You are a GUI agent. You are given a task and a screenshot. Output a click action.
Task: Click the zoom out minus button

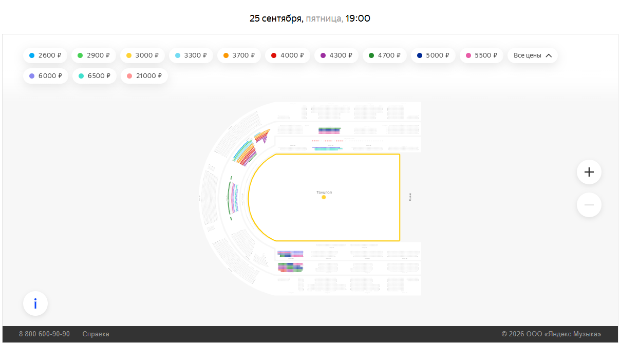[x=589, y=205]
